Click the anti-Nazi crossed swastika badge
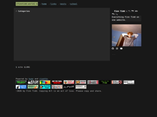This screenshot has width=157, height=117. point(117,82)
